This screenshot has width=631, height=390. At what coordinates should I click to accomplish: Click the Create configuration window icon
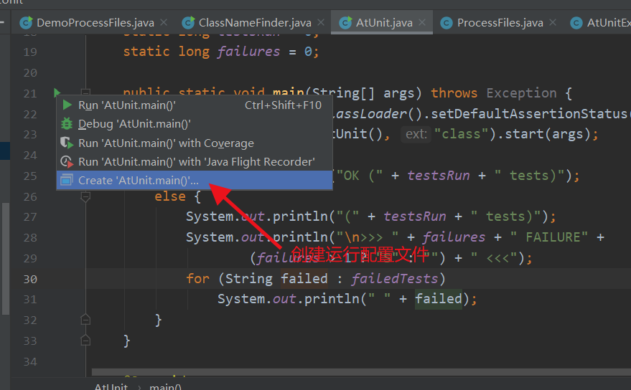click(67, 180)
